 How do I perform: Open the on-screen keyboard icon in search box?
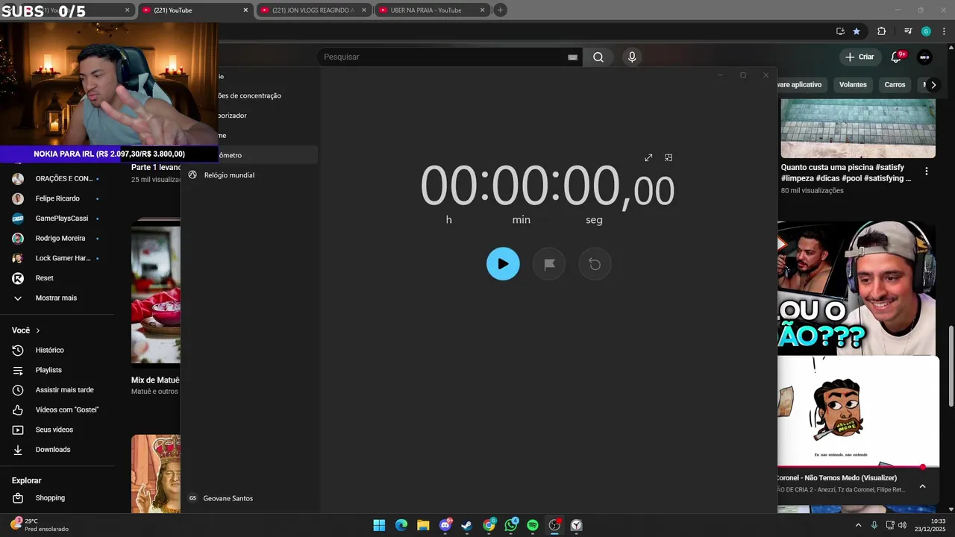pyautogui.click(x=573, y=57)
